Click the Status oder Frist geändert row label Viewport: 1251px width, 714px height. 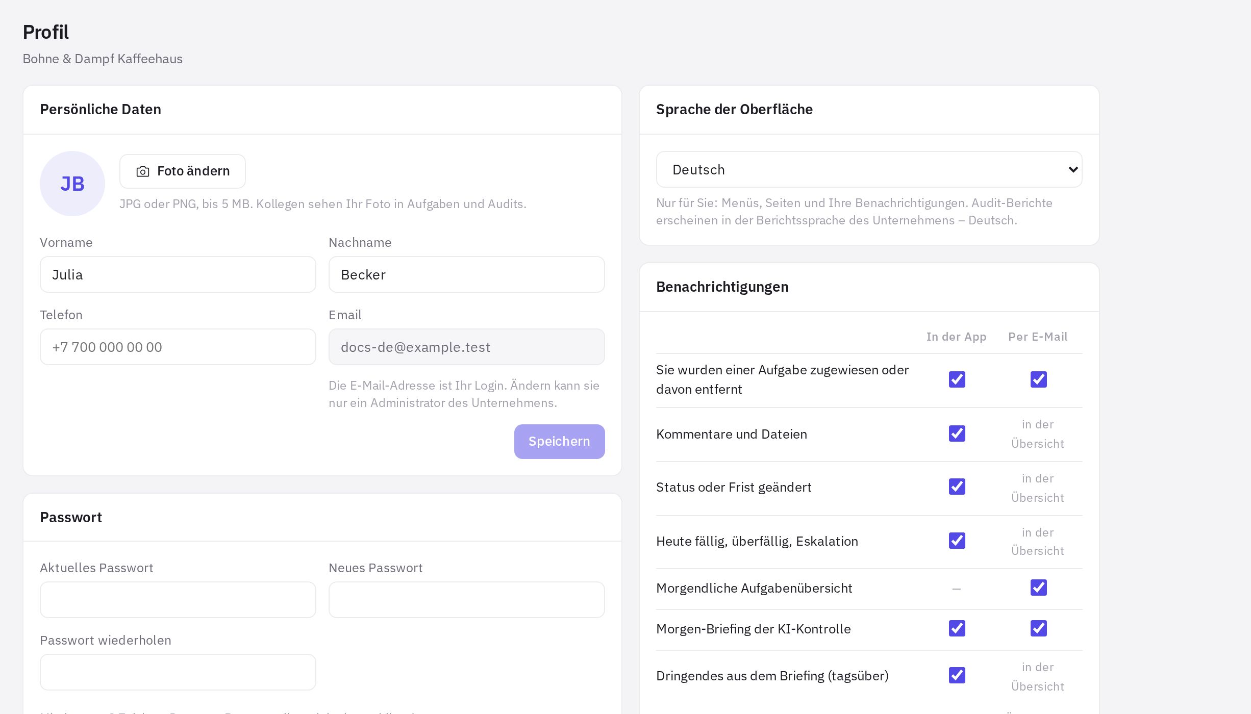(734, 487)
